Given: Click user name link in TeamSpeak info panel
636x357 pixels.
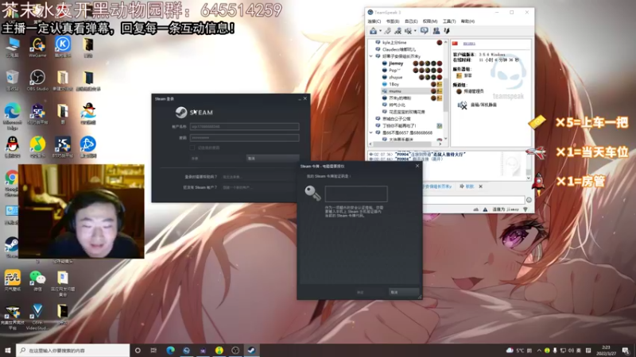Looking at the screenshot, I should (469, 44).
